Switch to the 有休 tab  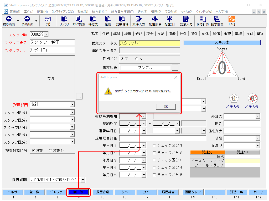[205, 34]
